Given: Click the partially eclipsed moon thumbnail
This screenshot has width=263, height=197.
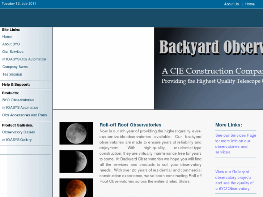Looking at the screenshot, I should pyautogui.click(x=76, y=162).
